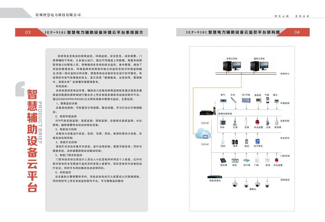Image resolution: width=325 pixels, height=222 pixels.
Task: Select the 除湿器 dehumidifier icon
Action: pos(277,122)
